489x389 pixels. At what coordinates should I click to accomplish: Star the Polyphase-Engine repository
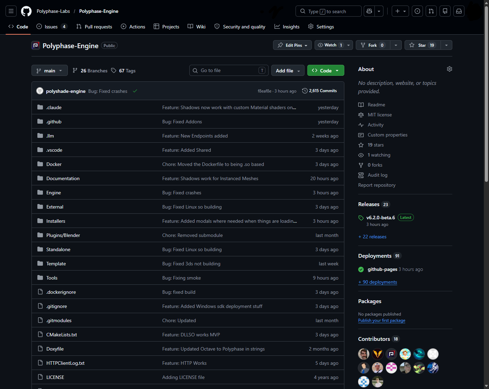423,45
